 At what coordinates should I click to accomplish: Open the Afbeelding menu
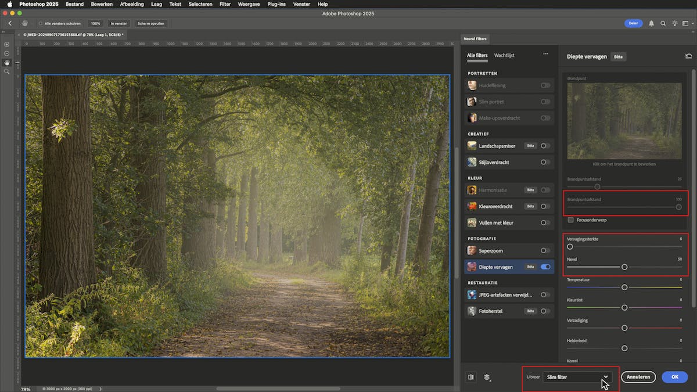pos(132,4)
